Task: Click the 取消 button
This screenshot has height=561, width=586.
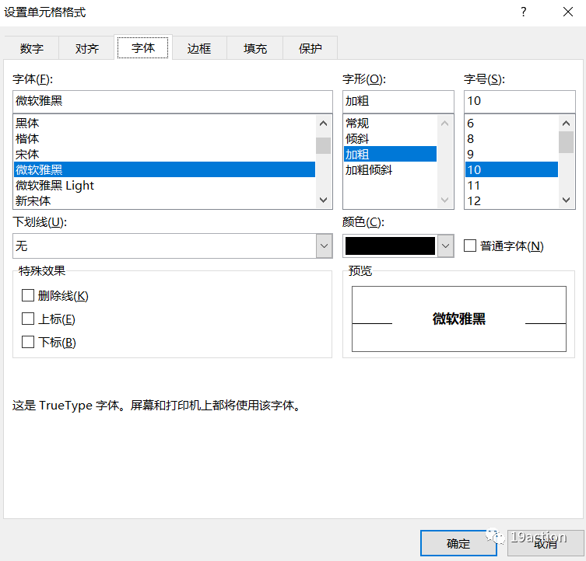Action: 546,543
